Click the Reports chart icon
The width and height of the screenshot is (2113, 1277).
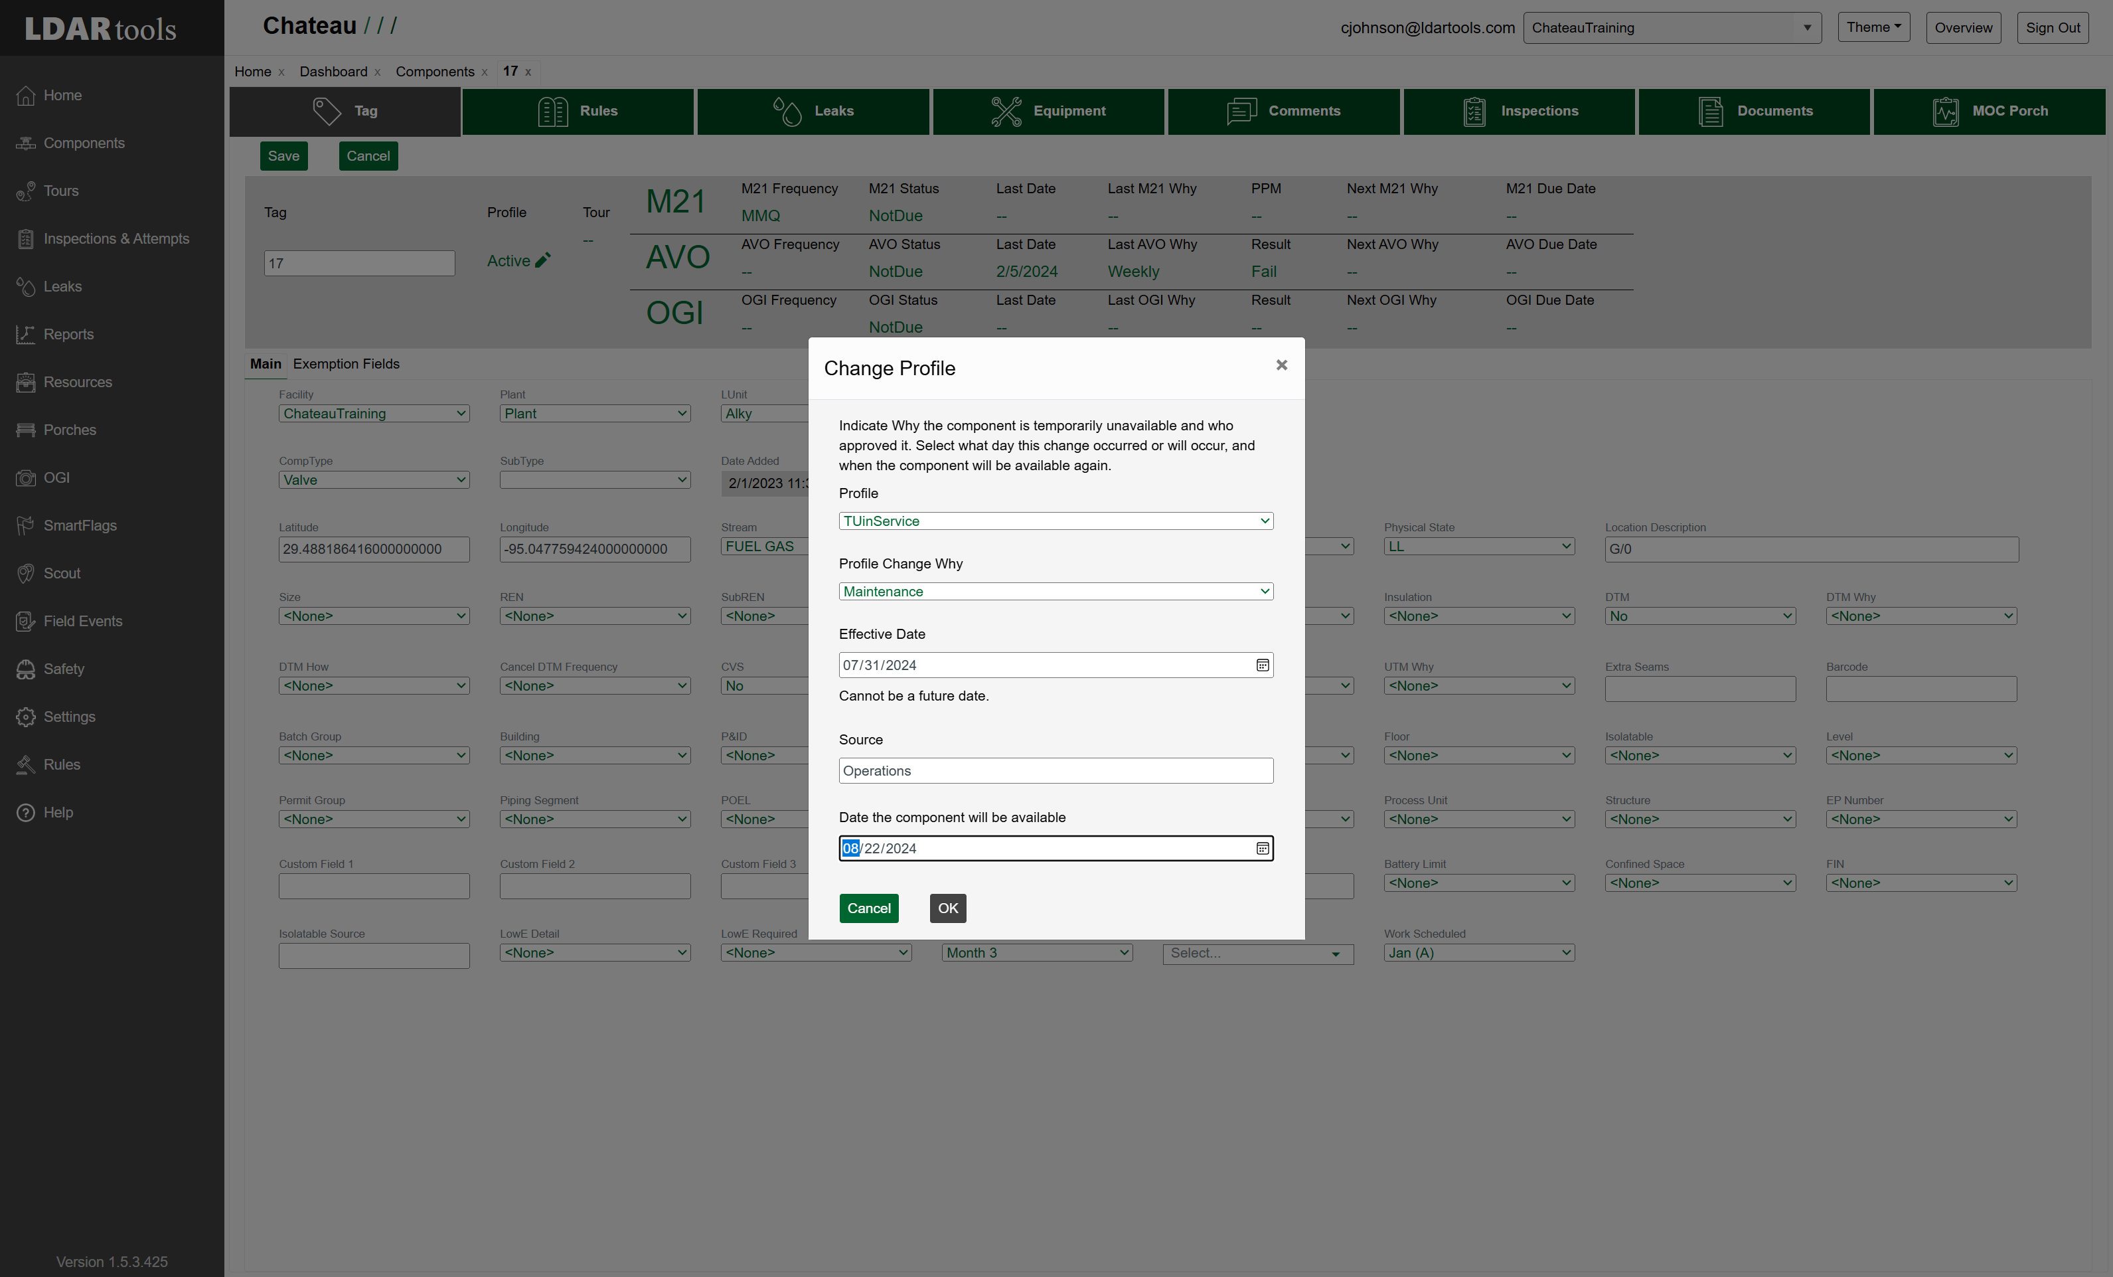[26, 335]
